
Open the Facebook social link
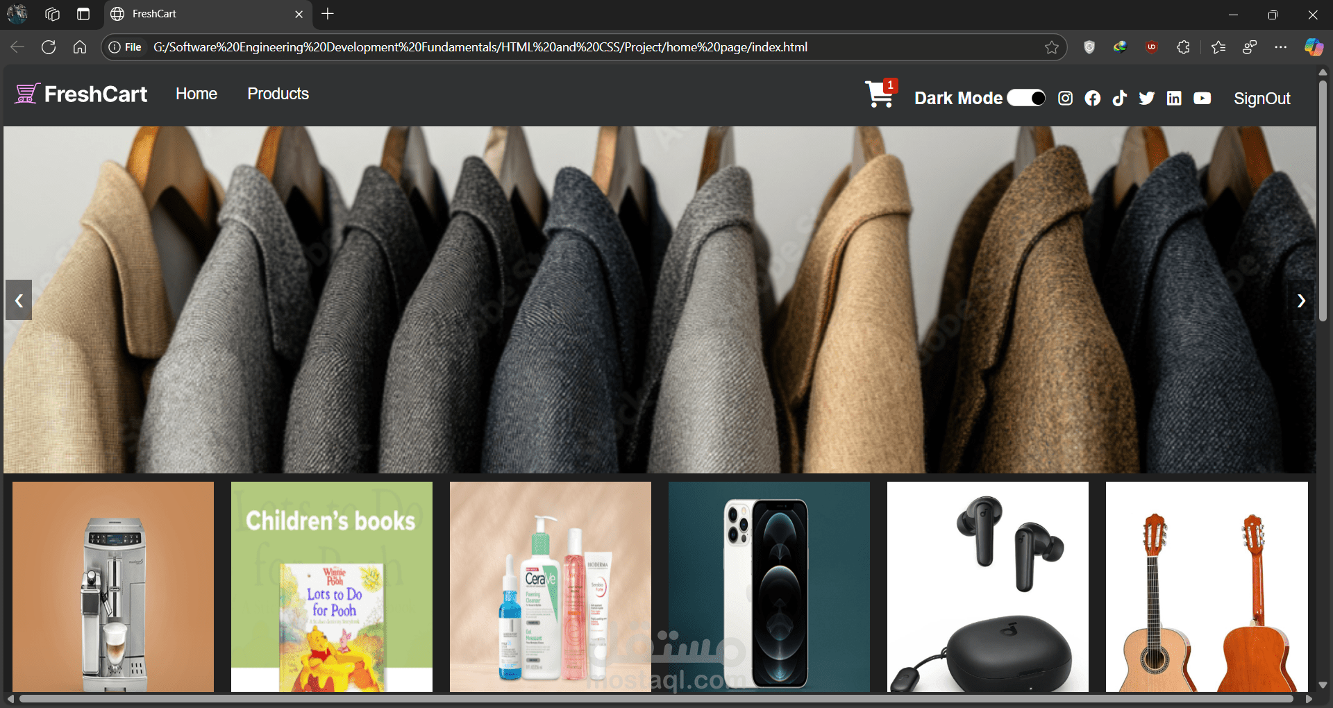point(1093,99)
